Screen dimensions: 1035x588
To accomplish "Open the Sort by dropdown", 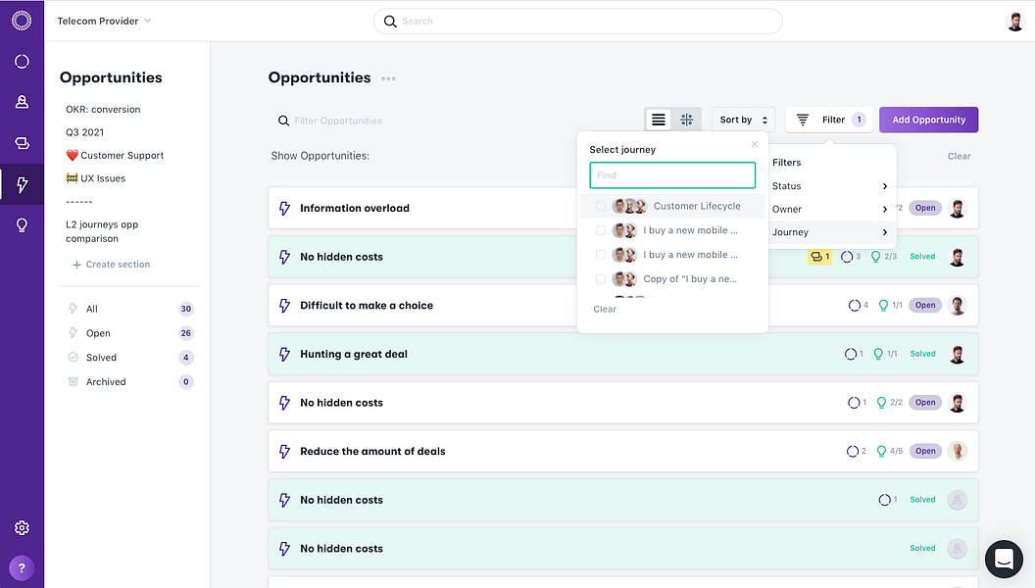I will point(743,120).
